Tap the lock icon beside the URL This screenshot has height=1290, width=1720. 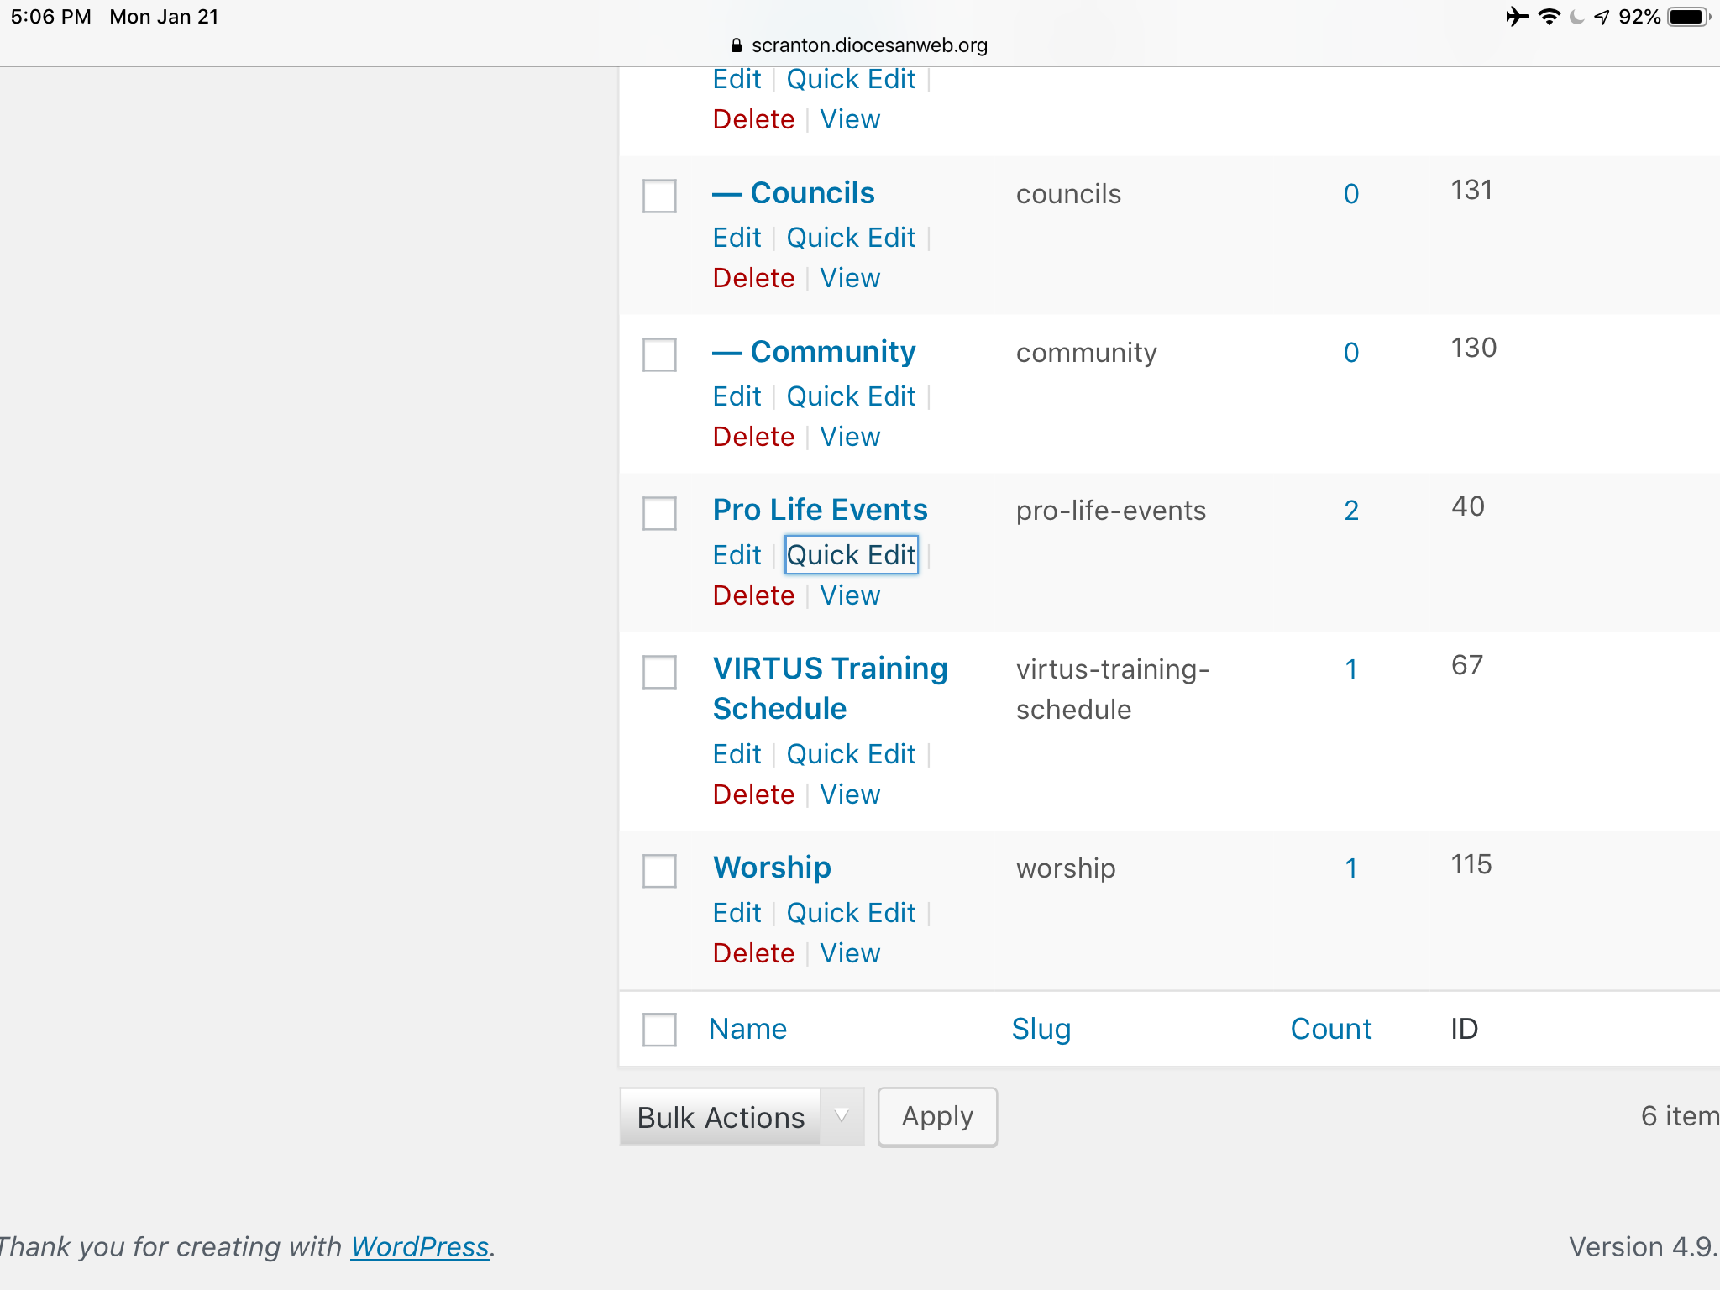coord(737,45)
